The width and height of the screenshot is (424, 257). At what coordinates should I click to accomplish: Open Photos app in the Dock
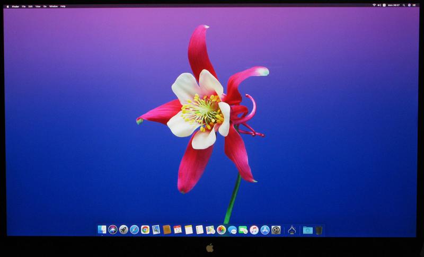pos(222,229)
